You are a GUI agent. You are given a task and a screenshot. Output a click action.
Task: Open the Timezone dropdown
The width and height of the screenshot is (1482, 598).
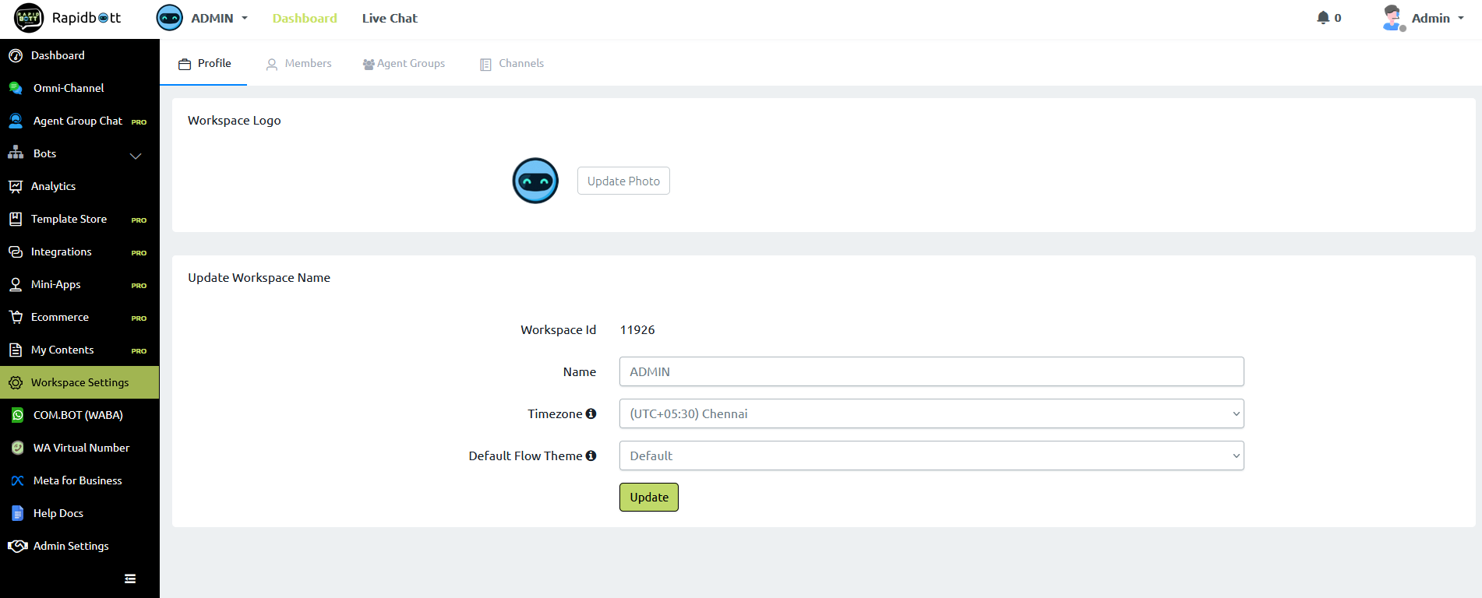pos(930,413)
